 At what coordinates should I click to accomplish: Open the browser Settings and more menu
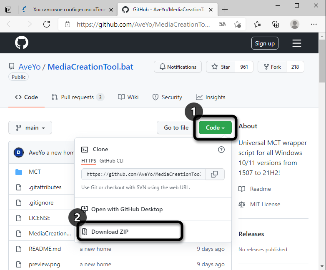point(314,24)
